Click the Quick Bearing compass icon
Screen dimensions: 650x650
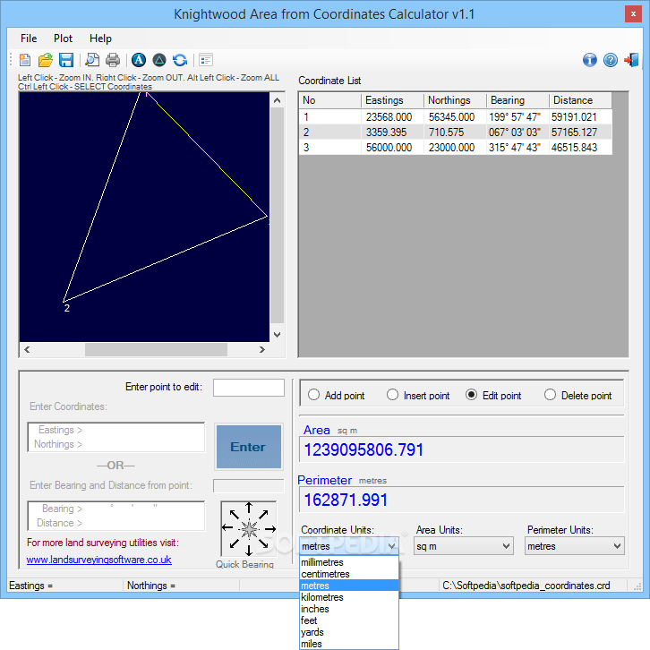(x=248, y=529)
